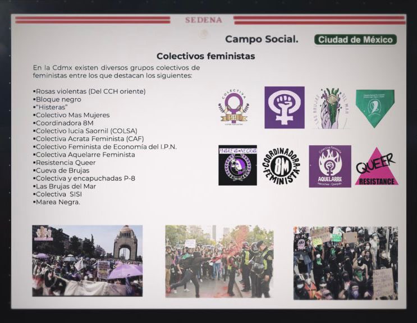
Task: Select 'Colectivo lucia Saornil (COLSA)' entry
Action: coord(85,131)
